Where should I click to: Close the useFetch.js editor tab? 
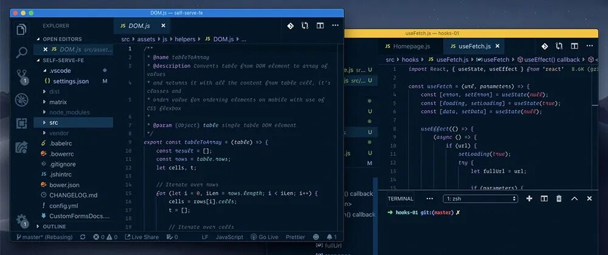[497, 46]
